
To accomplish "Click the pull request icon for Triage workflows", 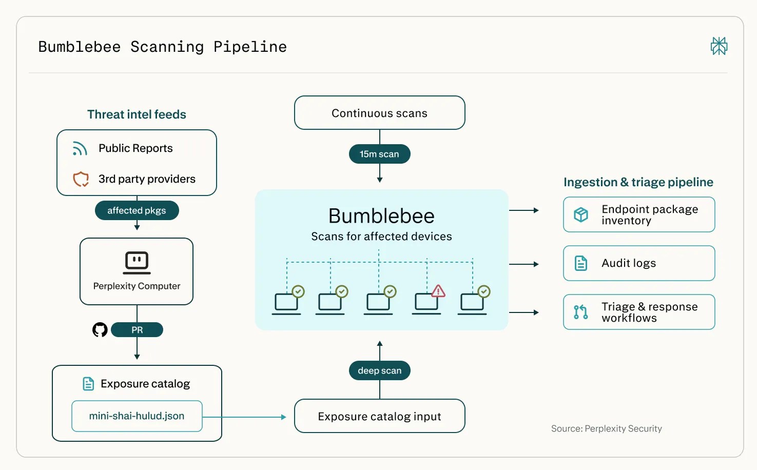I will tap(581, 312).
